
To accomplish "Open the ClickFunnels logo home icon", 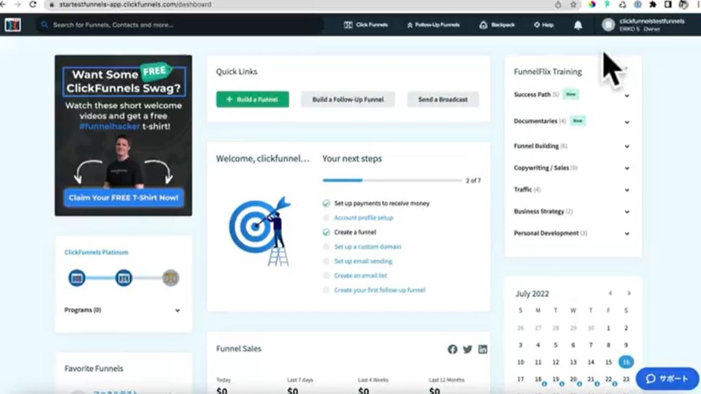I will pos(12,25).
